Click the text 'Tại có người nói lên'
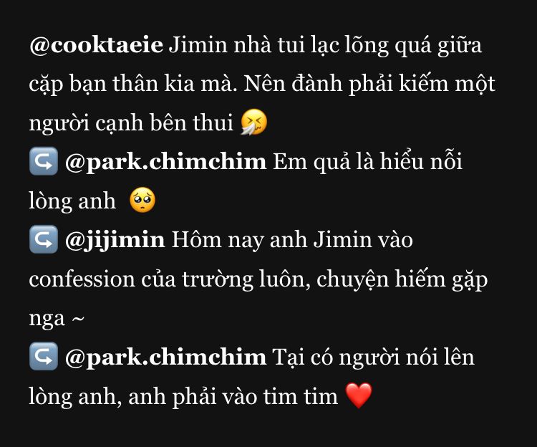Image resolution: width=537 pixels, height=447 pixels. coord(373,358)
